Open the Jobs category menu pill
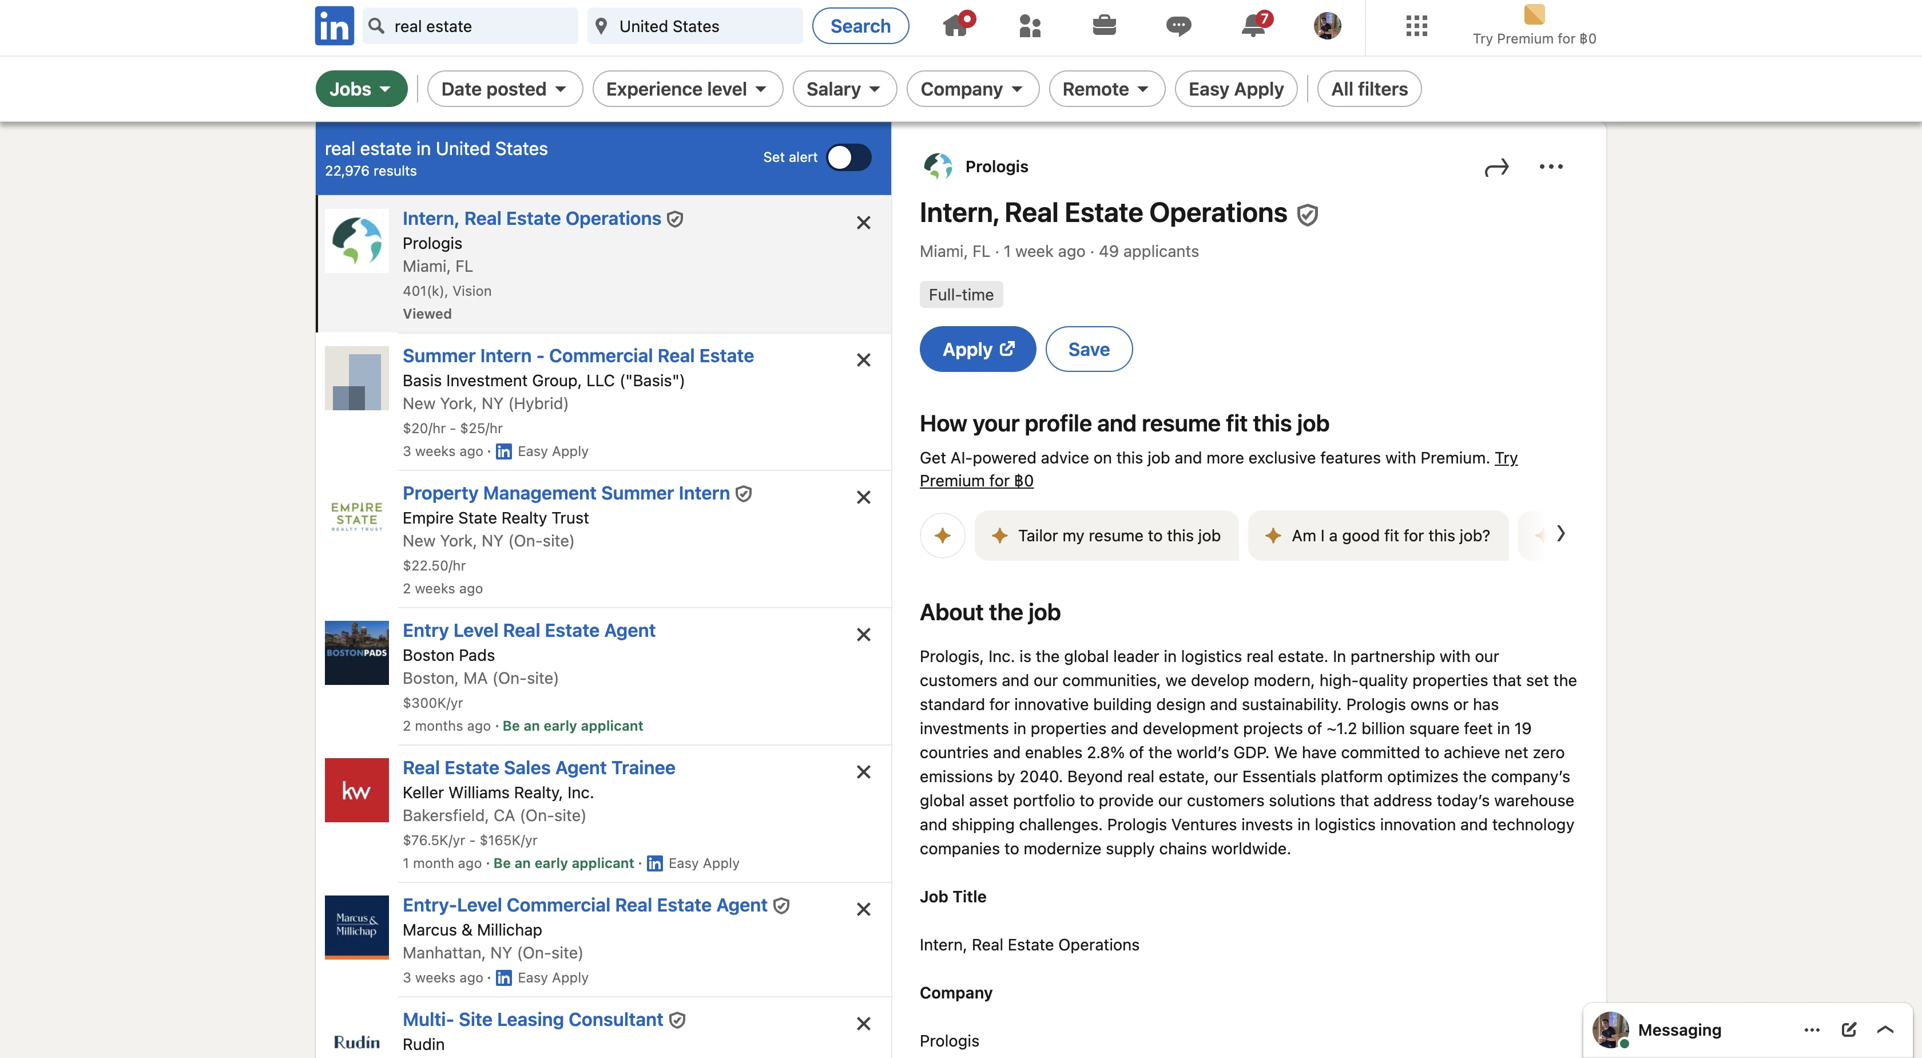 click(x=361, y=89)
